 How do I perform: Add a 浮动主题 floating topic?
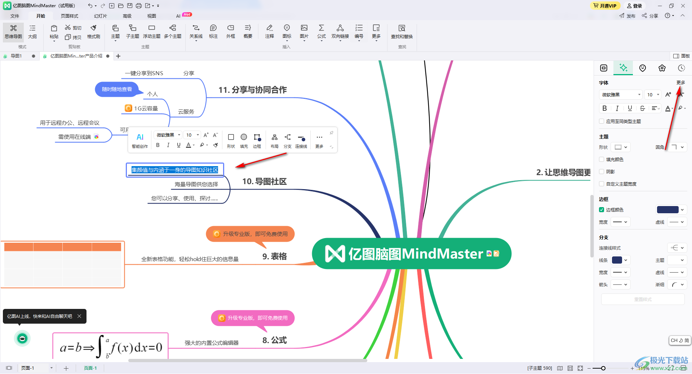point(152,32)
